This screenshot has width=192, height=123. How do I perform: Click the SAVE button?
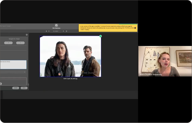24,88
